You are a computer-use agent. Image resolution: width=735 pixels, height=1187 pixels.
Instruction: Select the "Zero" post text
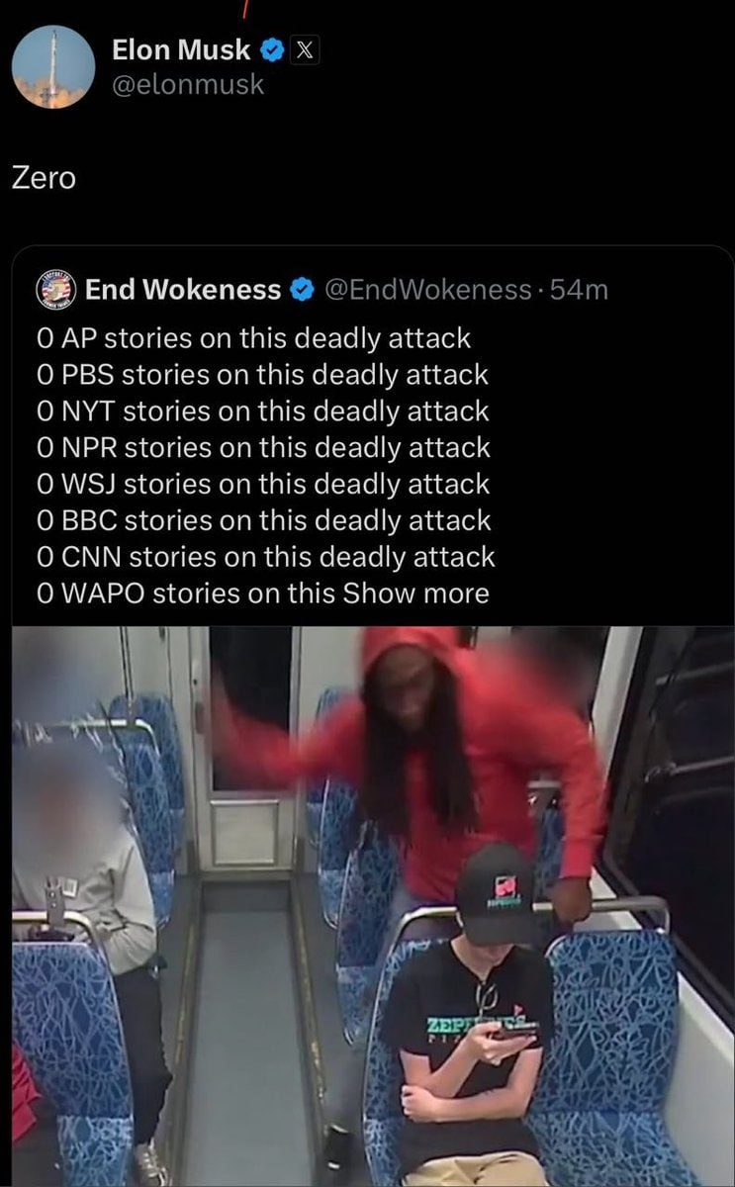coord(44,178)
